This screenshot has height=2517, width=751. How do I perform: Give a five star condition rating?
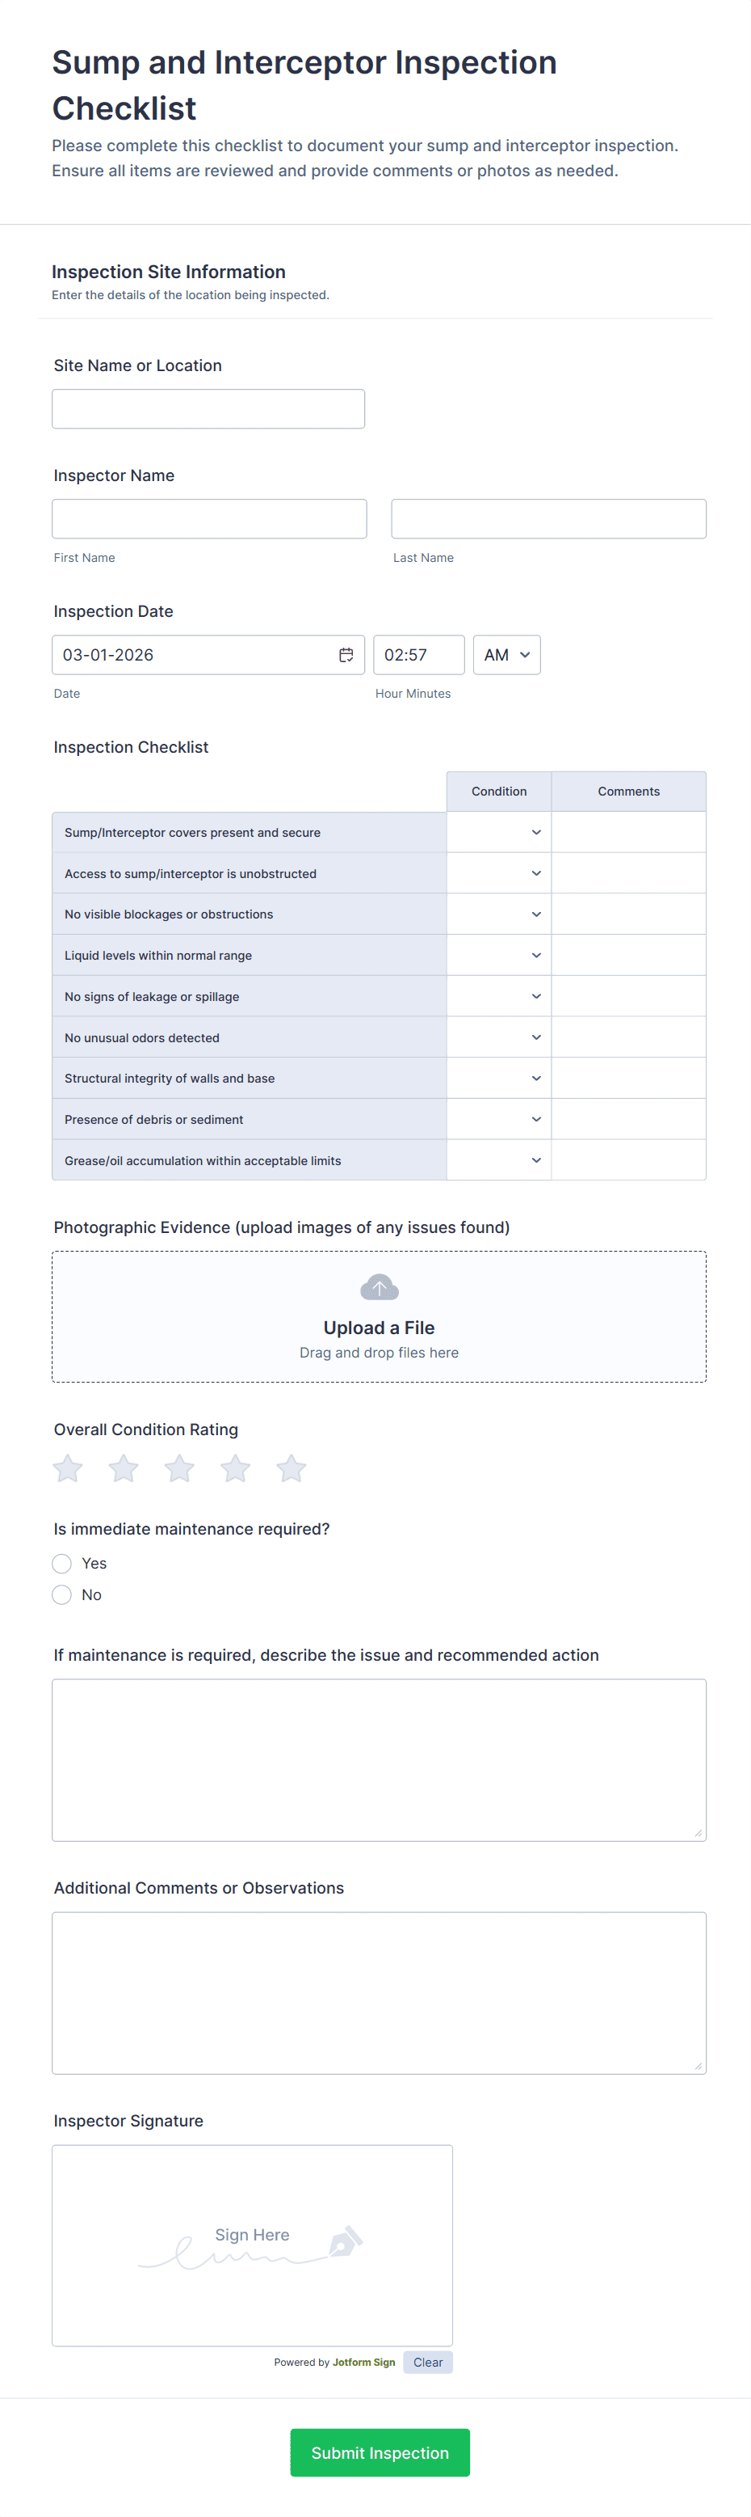(x=291, y=1468)
